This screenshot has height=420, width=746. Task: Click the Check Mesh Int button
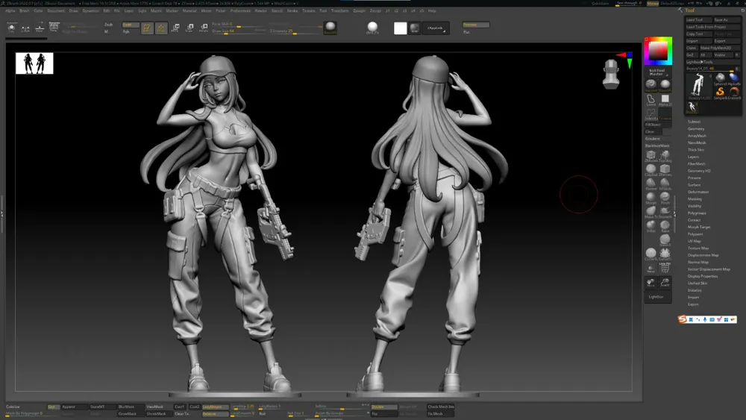click(441, 407)
